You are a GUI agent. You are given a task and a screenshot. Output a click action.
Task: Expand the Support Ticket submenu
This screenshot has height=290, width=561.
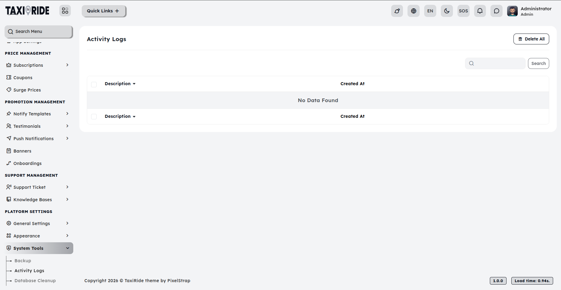point(38,187)
